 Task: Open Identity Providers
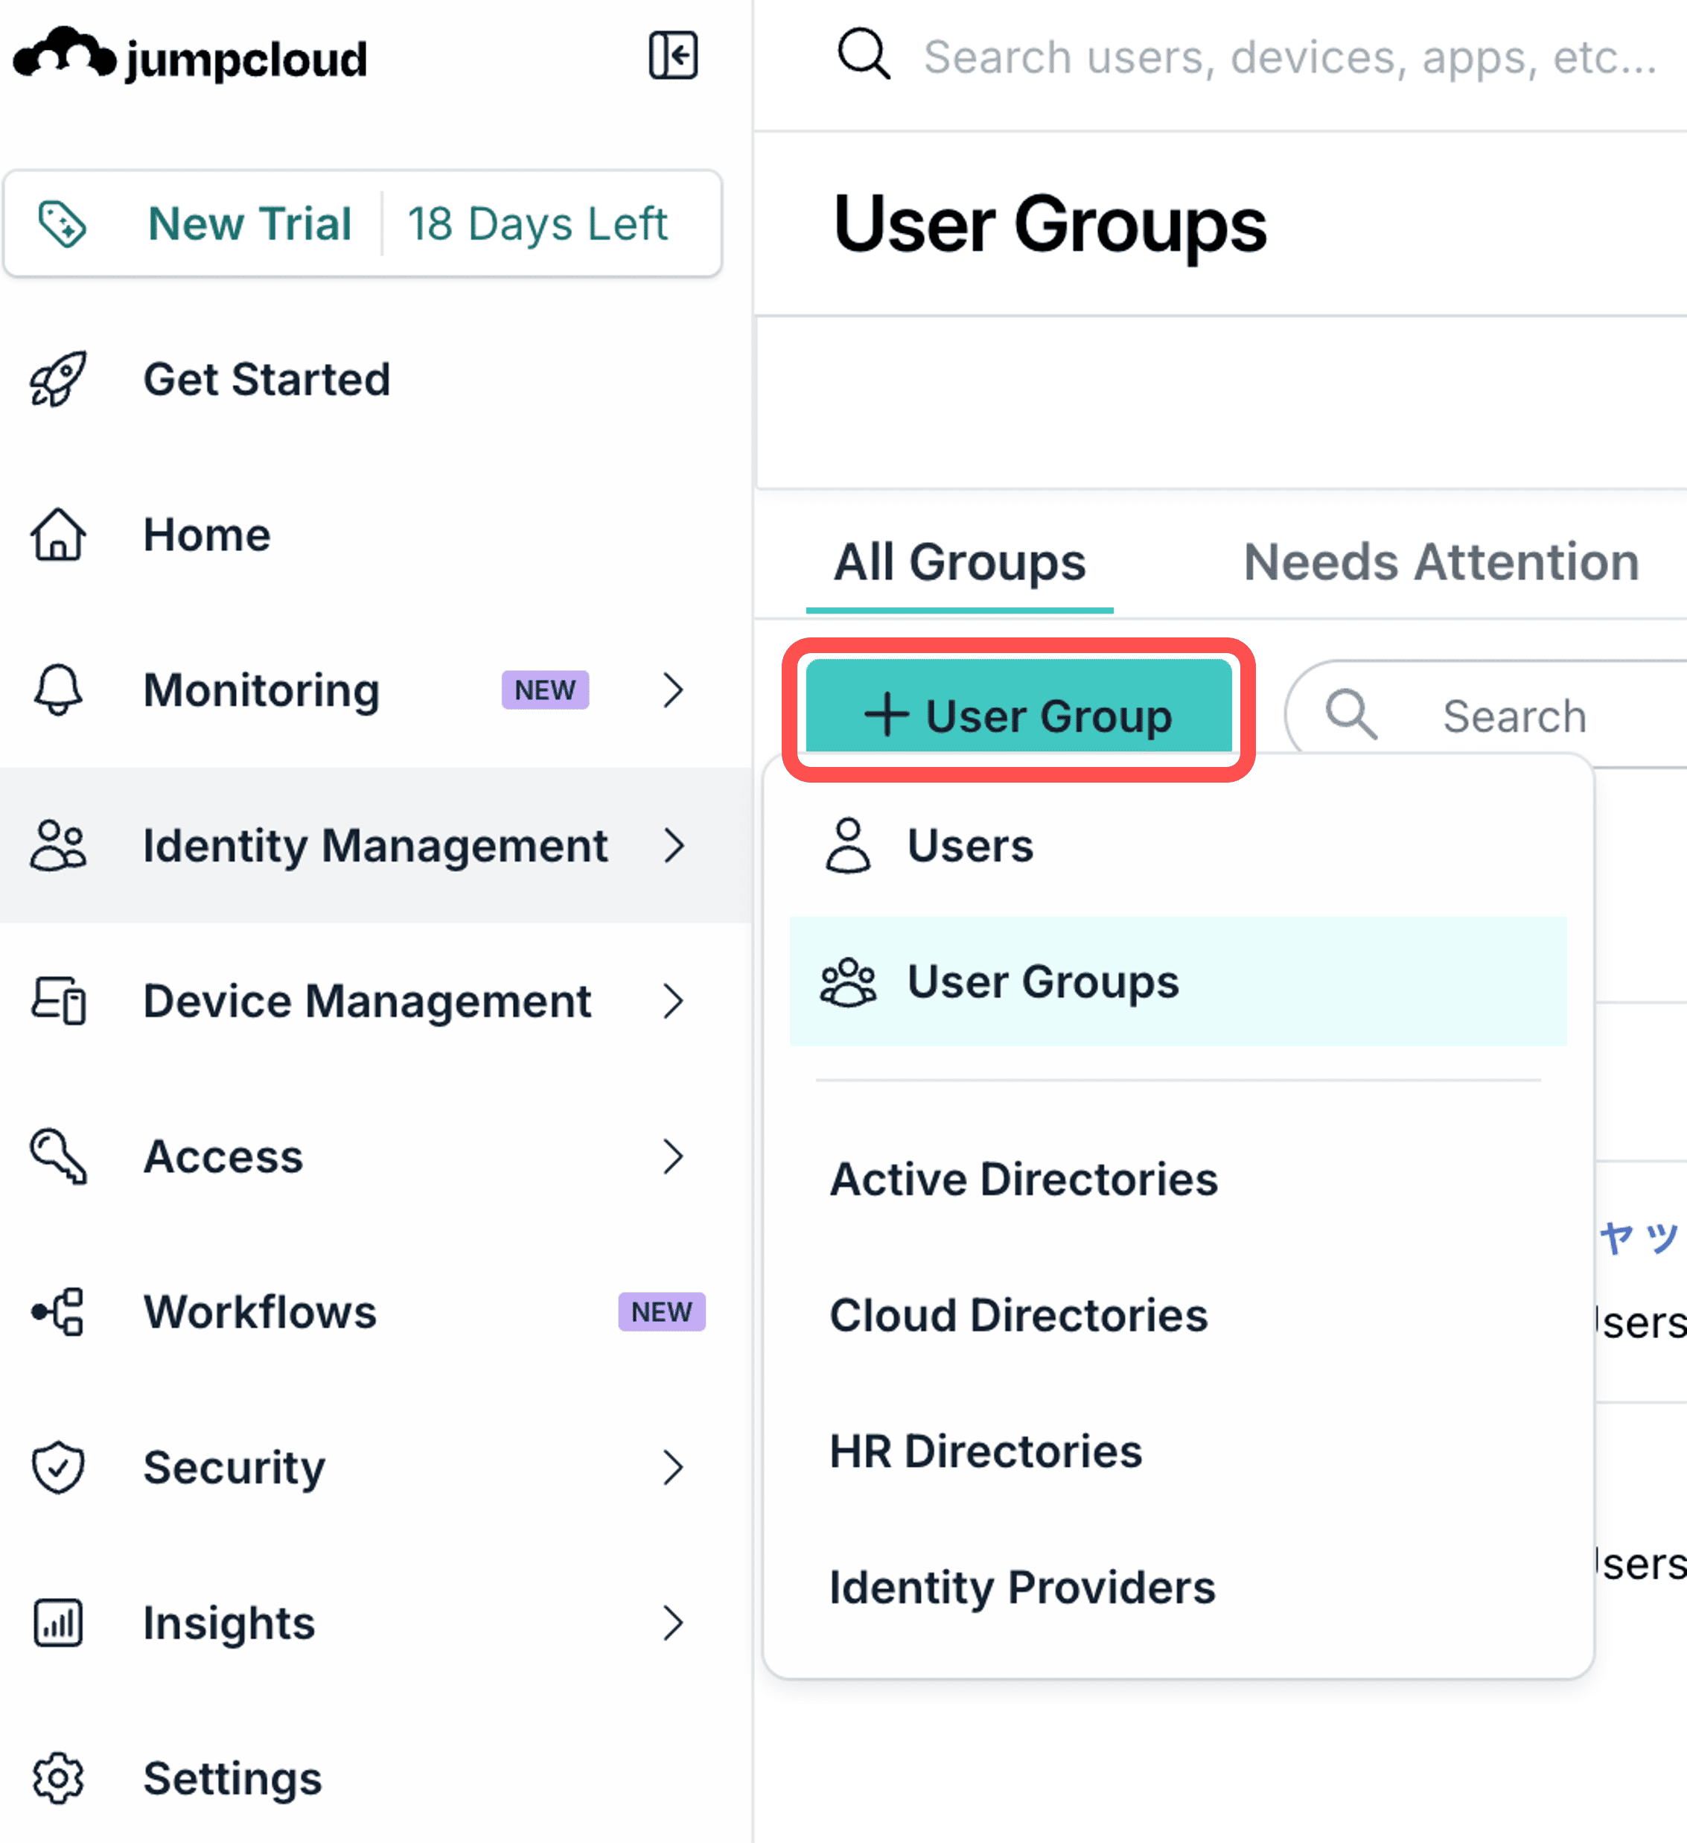(1023, 1588)
